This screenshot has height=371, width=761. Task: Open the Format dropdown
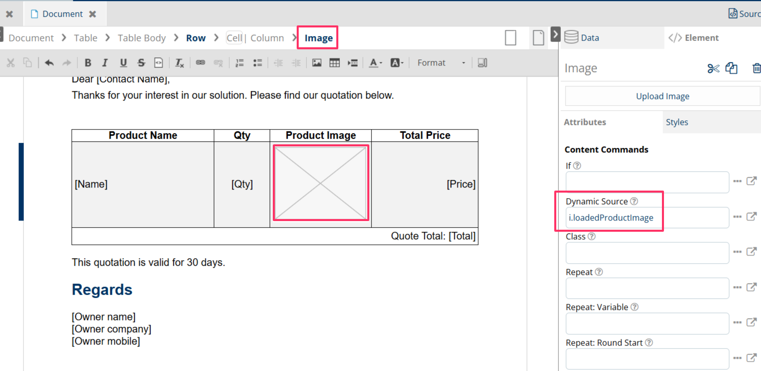[440, 63]
